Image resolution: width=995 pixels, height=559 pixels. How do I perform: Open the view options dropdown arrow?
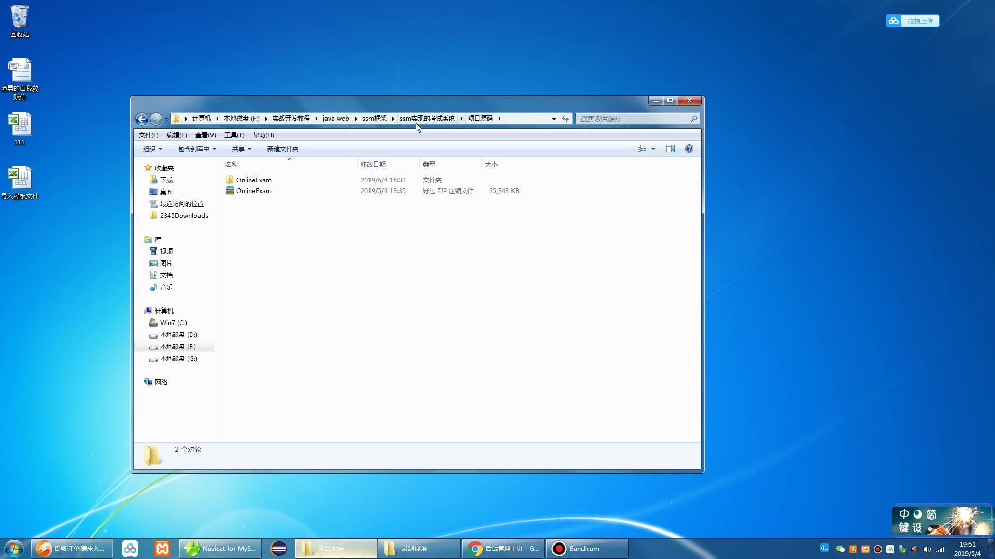pyautogui.click(x=653, y=149)
